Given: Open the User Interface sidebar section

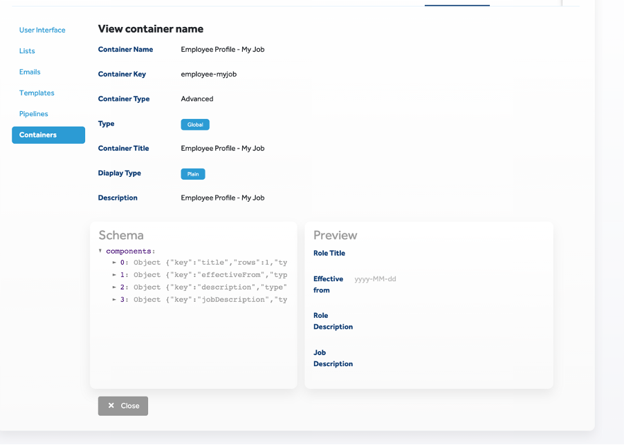Looking at the screenshot, I should click(x=42, y=30).
